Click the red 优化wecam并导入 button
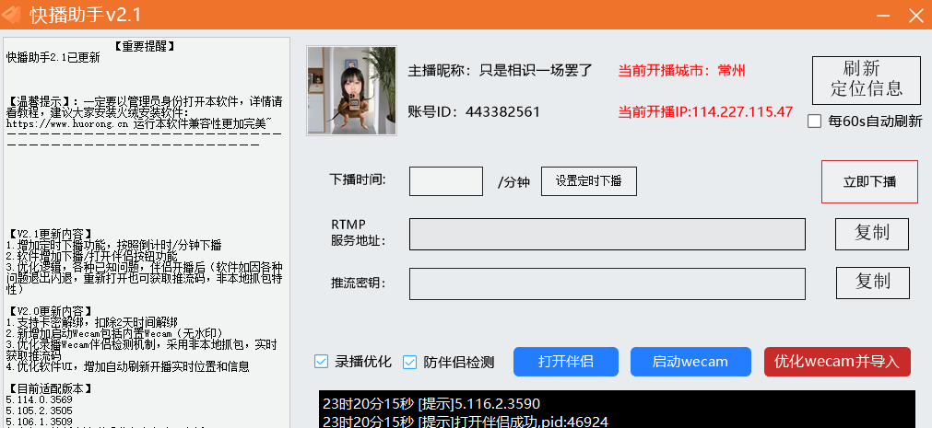 tap(837, 362)
